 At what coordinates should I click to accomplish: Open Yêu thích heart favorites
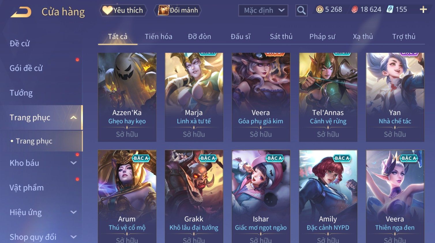(x=123, y=10)
